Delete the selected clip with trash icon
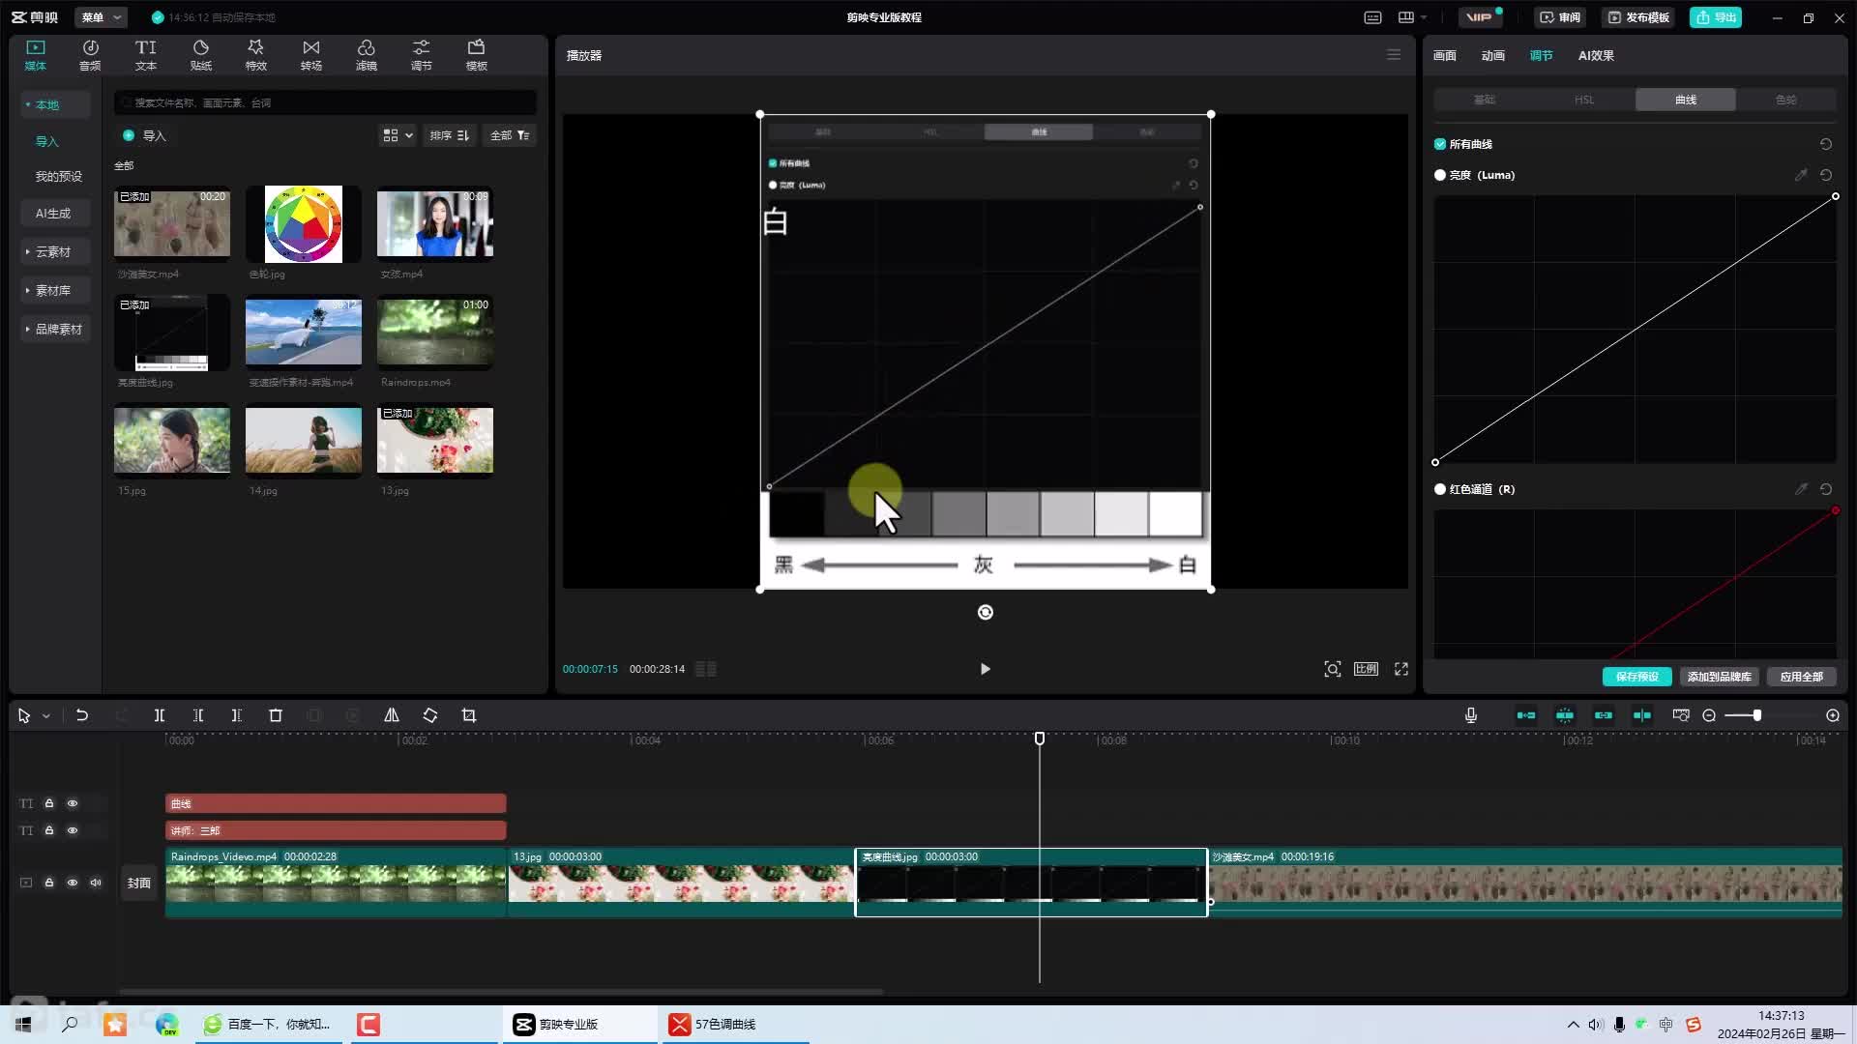This screenshot has width=1857, height=1044. (276, 715)
